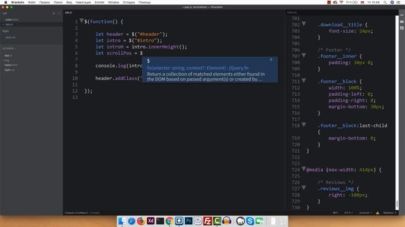The width and height of the screenshot is (405, 227).
Task: Open the Window menu
Action: click(x=113, y=3)
